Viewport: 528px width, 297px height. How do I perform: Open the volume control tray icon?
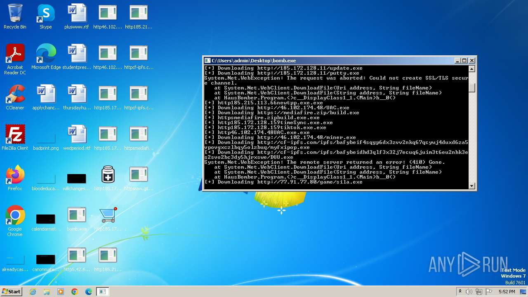coord(469,292)
